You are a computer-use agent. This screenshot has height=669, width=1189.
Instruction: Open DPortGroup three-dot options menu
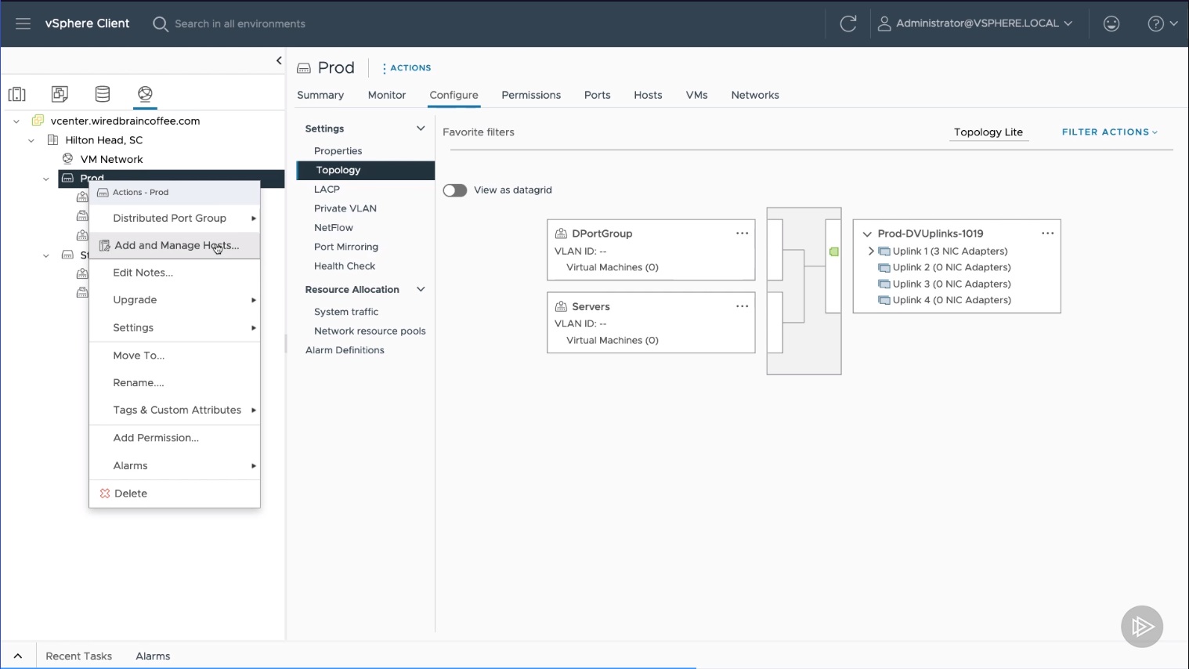[742, 233]
